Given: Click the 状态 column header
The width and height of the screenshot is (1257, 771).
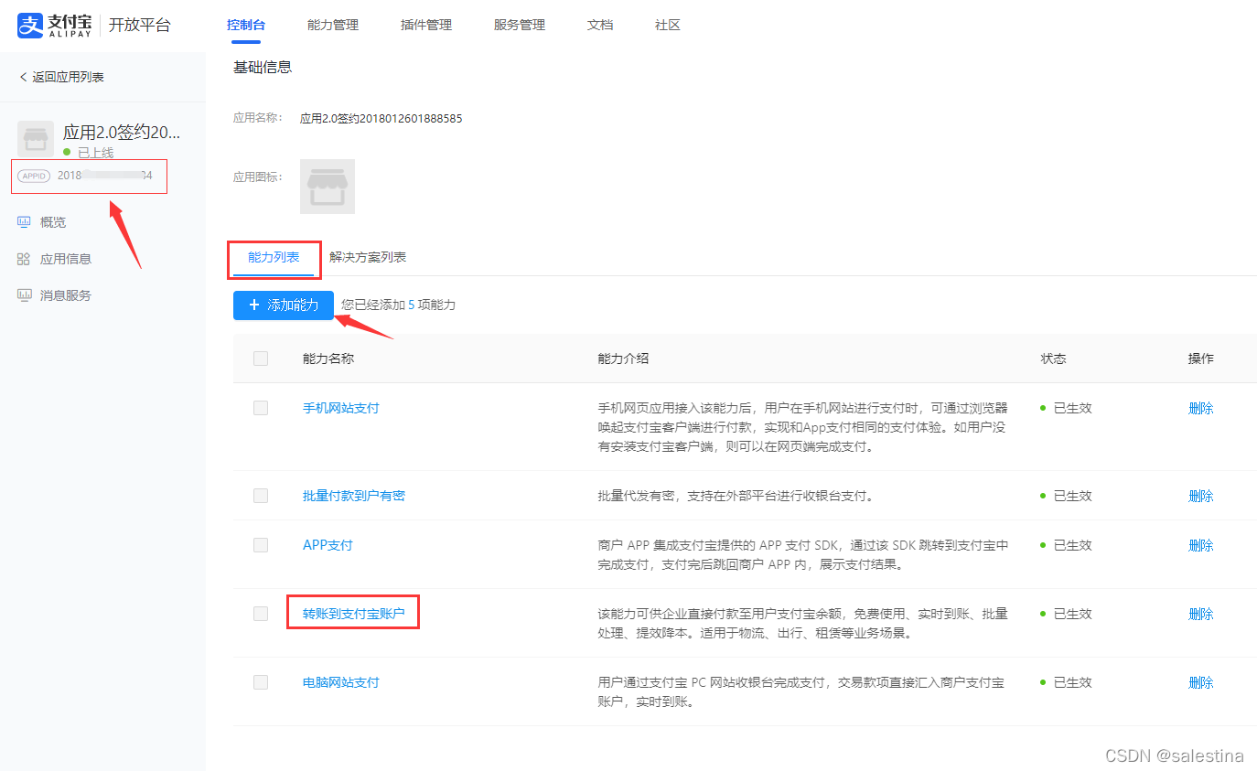Looking at the screenshot, I should tap(1053, 359).
